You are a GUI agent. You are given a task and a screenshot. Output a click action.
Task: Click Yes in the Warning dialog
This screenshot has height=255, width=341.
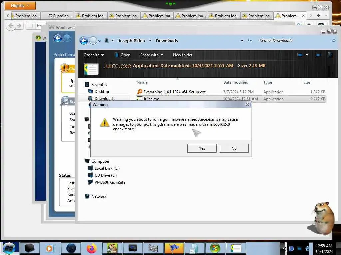[x=202, y=148]
